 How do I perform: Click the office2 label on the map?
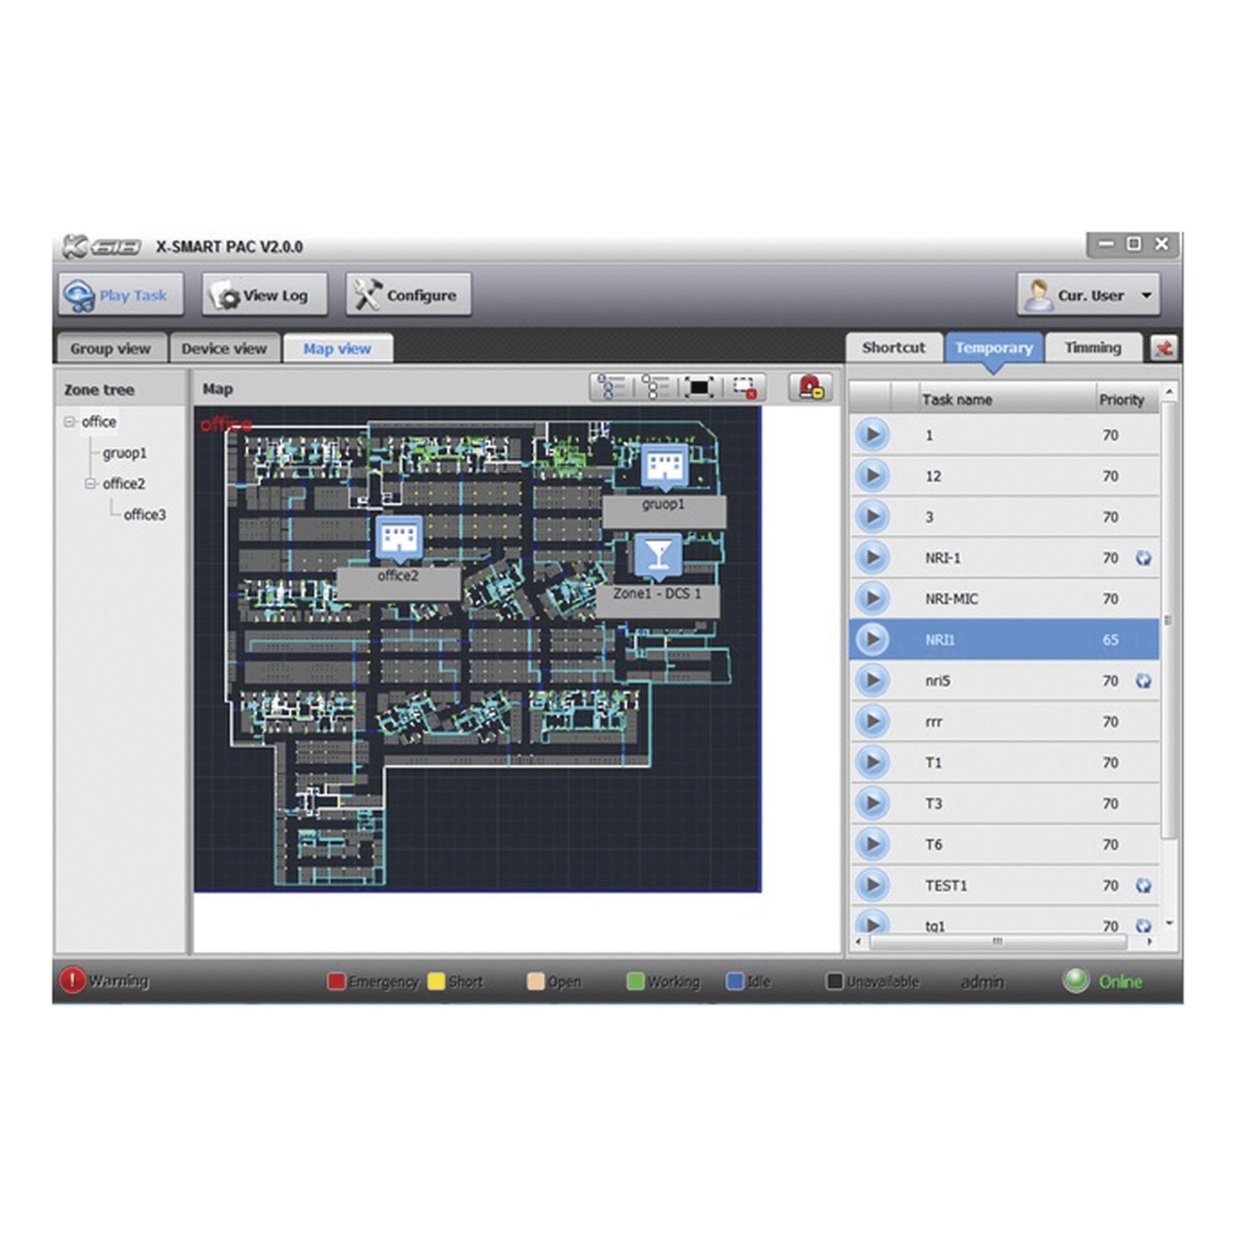[x=398, y=583]
